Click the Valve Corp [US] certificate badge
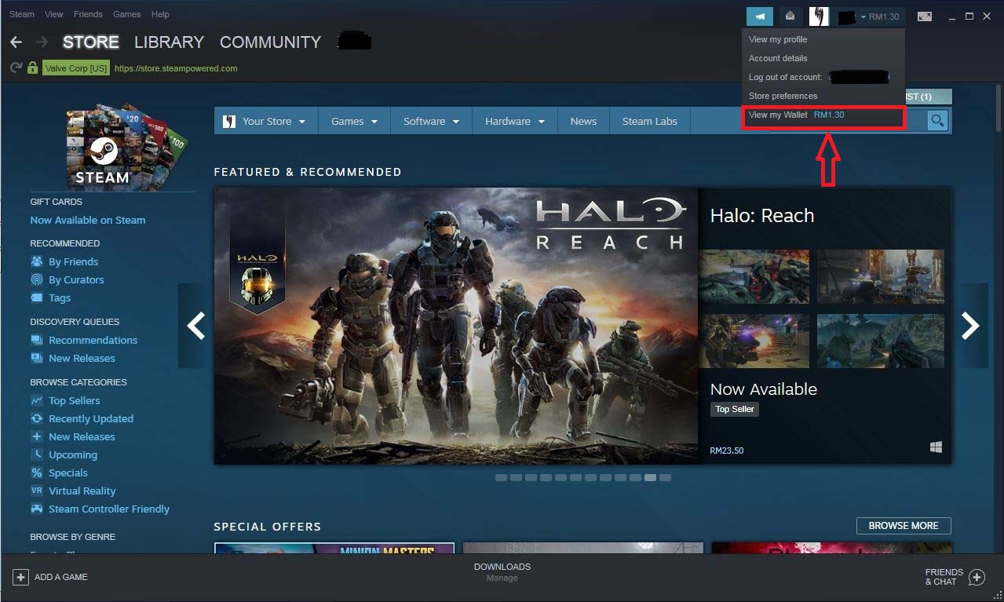The height and width of the screenshot is (602, 1004). (x=76, y=68)
